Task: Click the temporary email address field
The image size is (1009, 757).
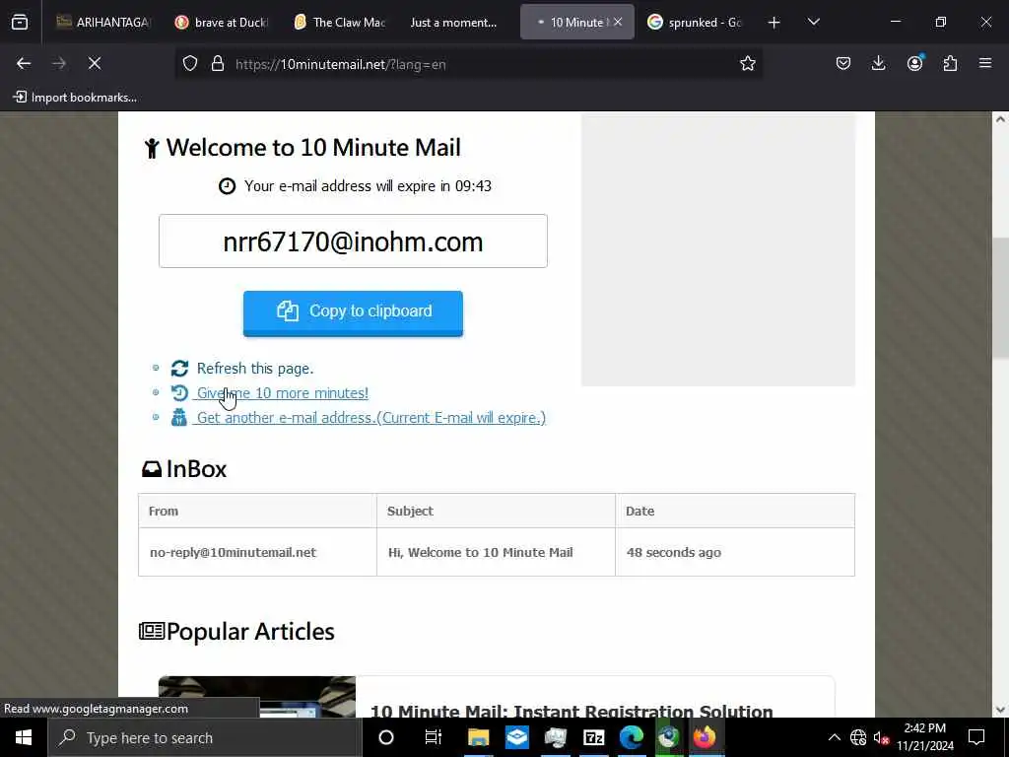Action: 353,241
